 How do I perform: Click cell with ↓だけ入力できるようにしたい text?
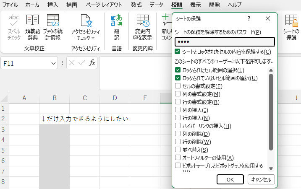click(x=55, y=119)
